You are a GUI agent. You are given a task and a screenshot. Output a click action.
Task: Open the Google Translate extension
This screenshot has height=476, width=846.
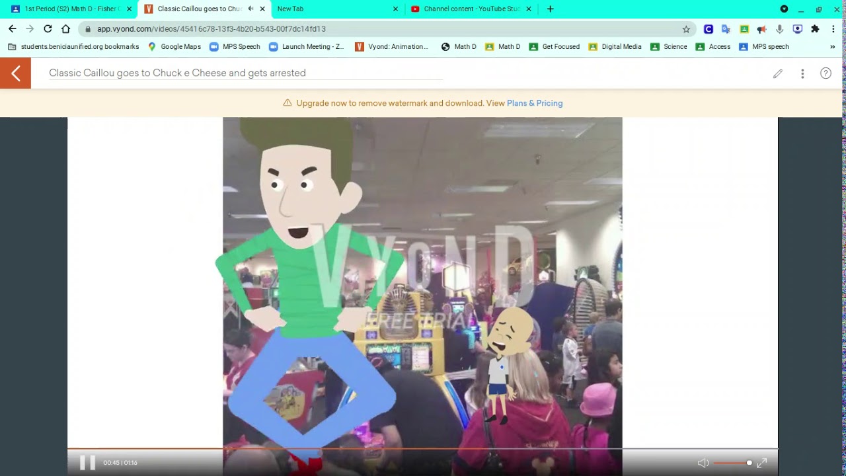click(726, 29)
